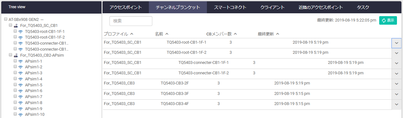This screenshot has height=118, width=403.
Task: Open the chevron for the TQ5403-CB3-4F row
Action: pyautogui.click(x=397, y=105)
